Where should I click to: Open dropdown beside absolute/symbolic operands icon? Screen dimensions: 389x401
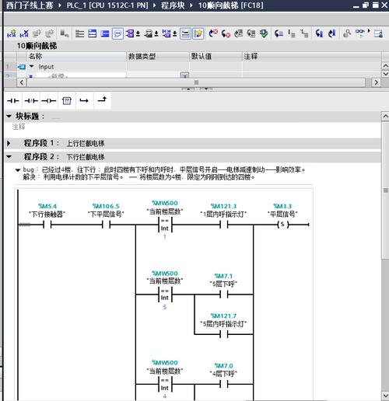[138, 34]
